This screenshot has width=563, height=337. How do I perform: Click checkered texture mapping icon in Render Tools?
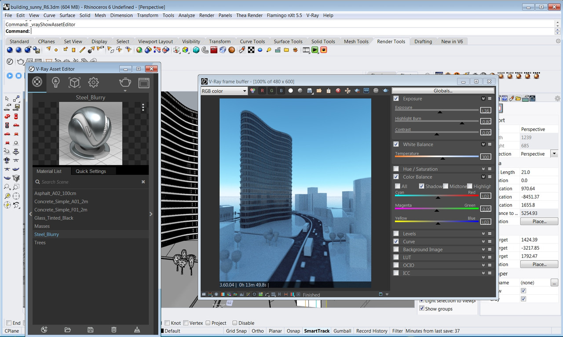click(x=251, y=50)
